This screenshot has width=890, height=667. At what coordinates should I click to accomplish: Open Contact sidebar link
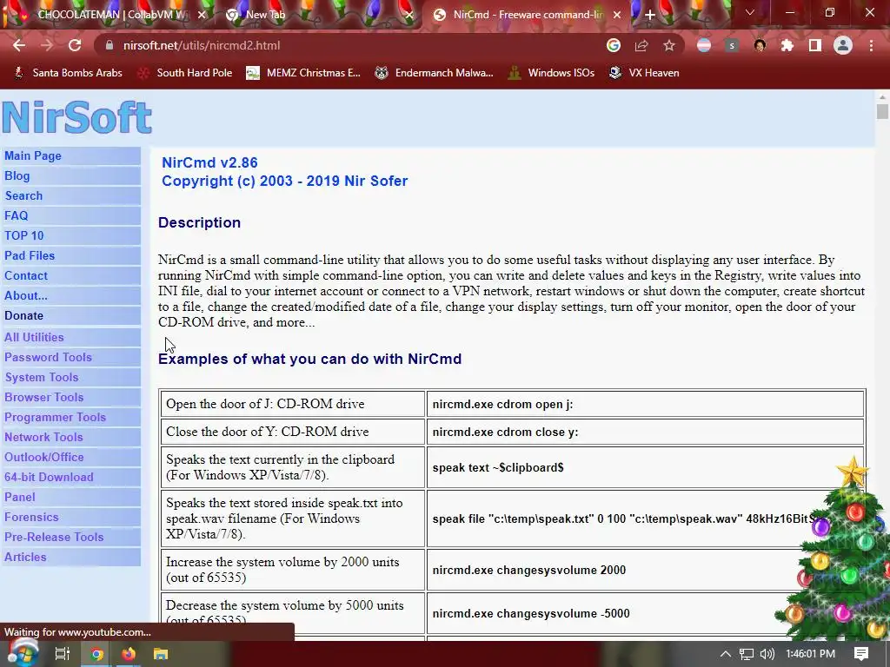pos(26,275)
